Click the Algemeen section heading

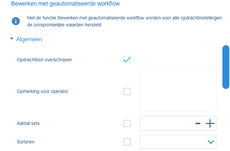tap(29, 39)
